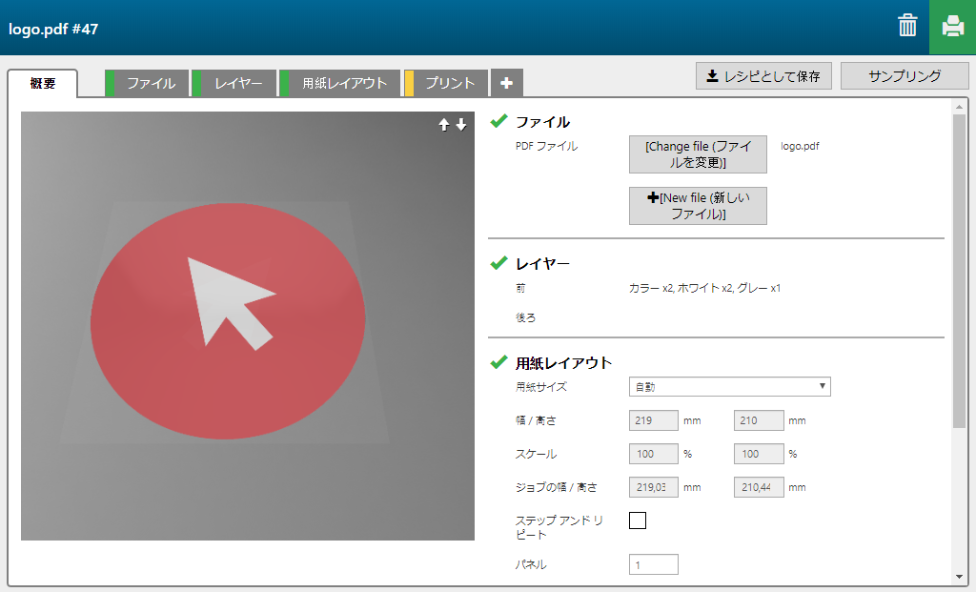
Task: Click the green checkmark beside ファイル heading
Action: (498, 121)
